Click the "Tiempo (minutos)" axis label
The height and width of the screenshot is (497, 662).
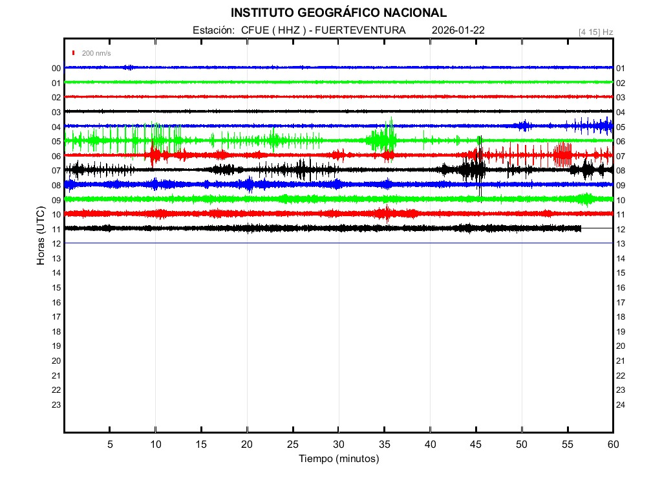click(x=338, y=459)
